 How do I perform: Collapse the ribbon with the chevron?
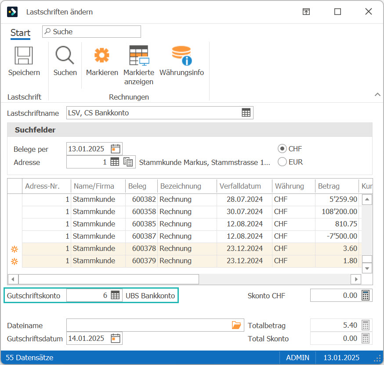(377, 94)
